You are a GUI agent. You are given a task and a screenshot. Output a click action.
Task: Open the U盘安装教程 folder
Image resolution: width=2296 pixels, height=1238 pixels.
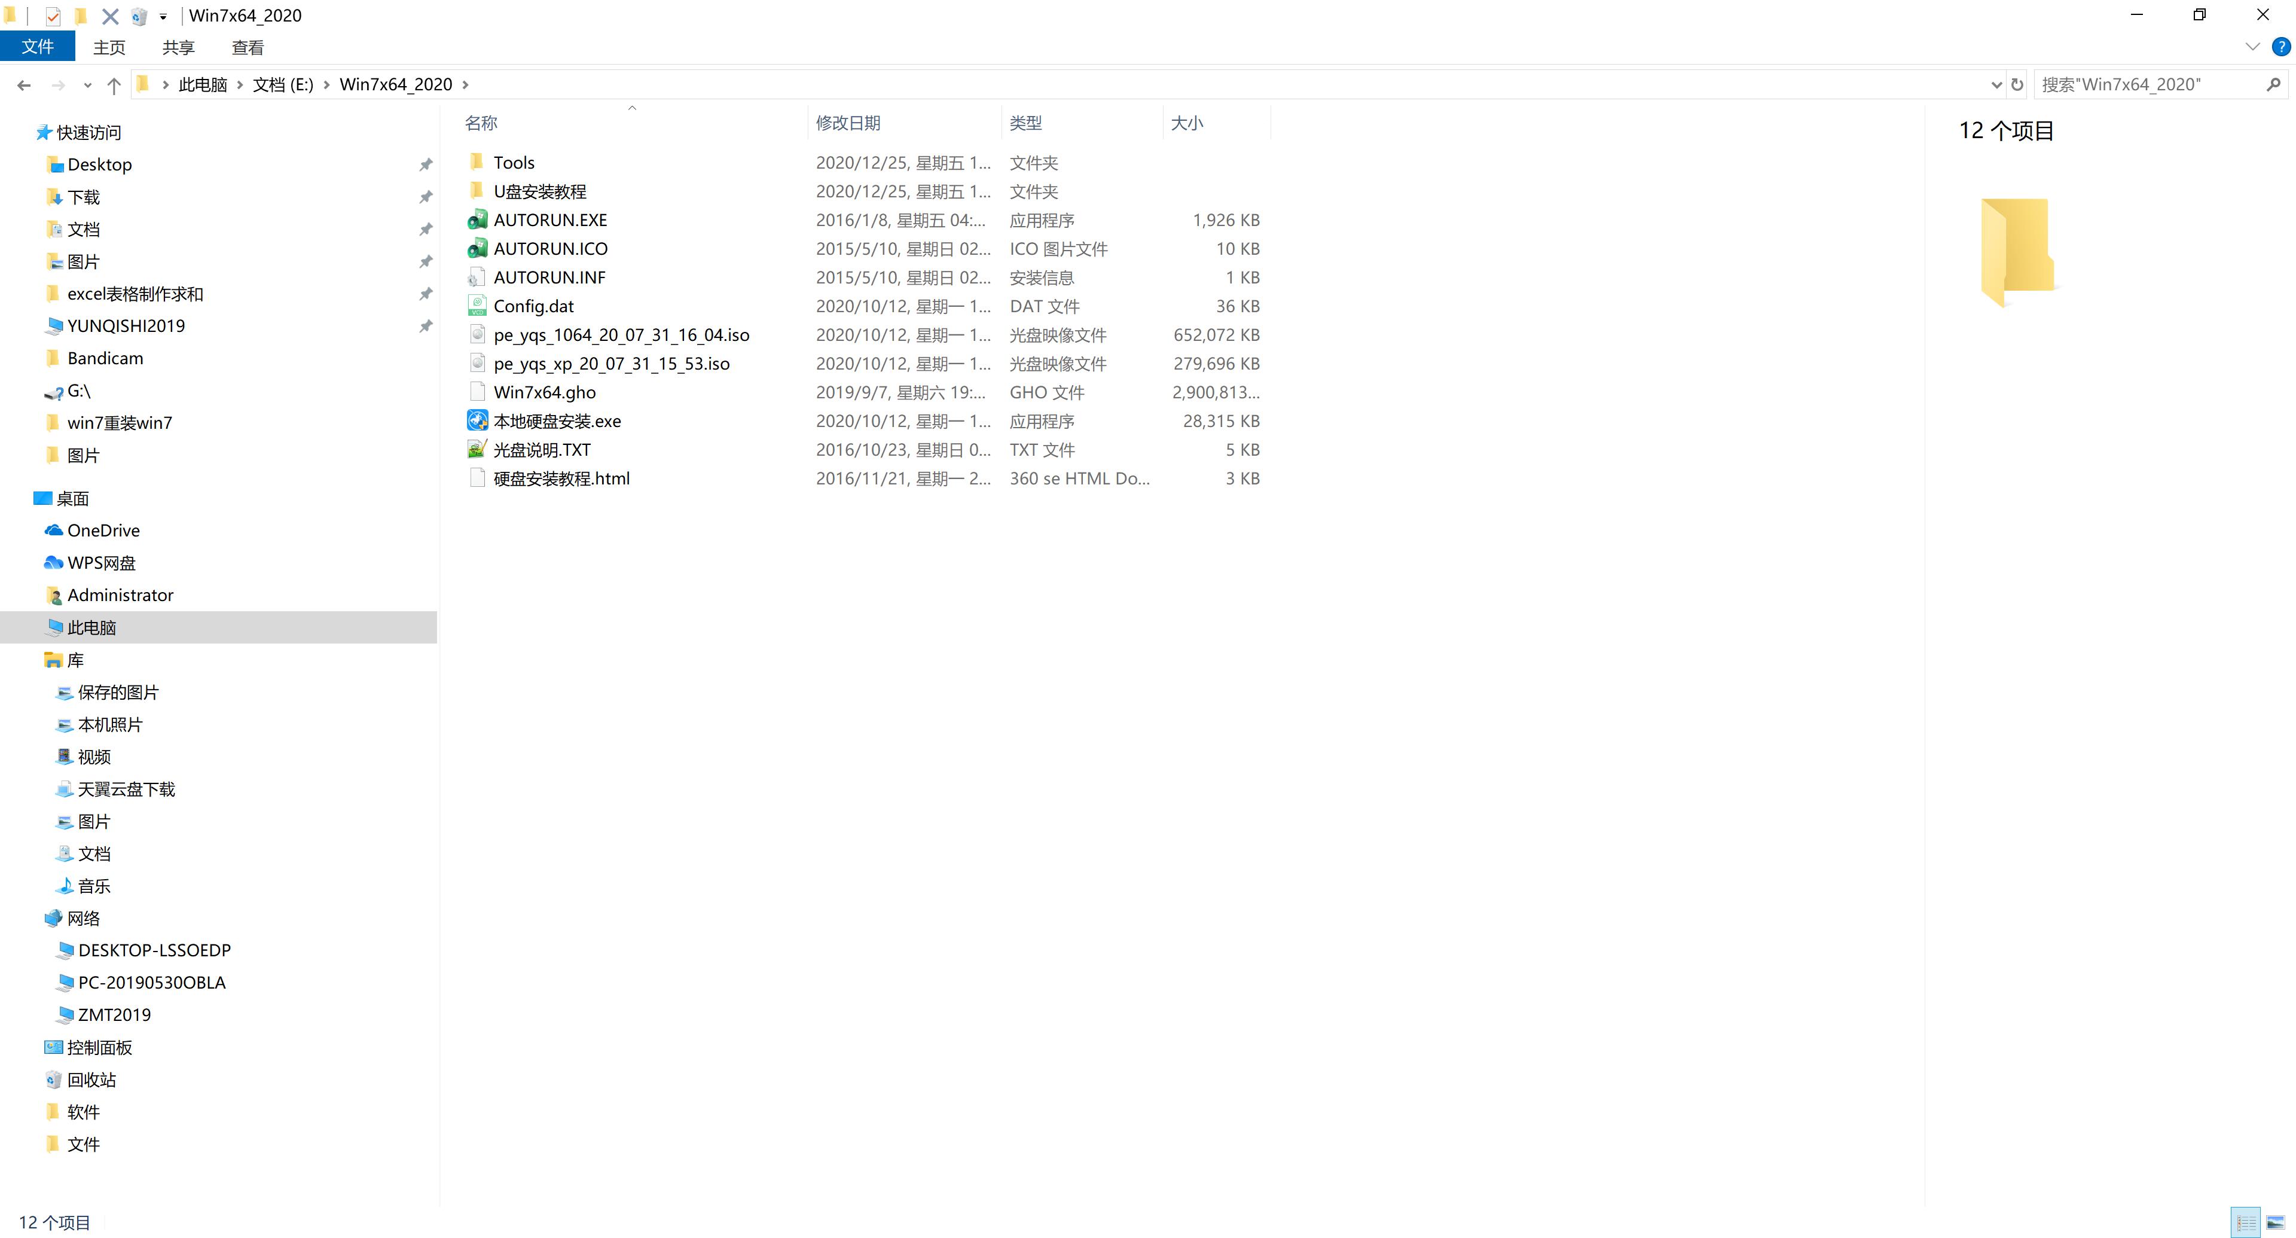[541, 191]
